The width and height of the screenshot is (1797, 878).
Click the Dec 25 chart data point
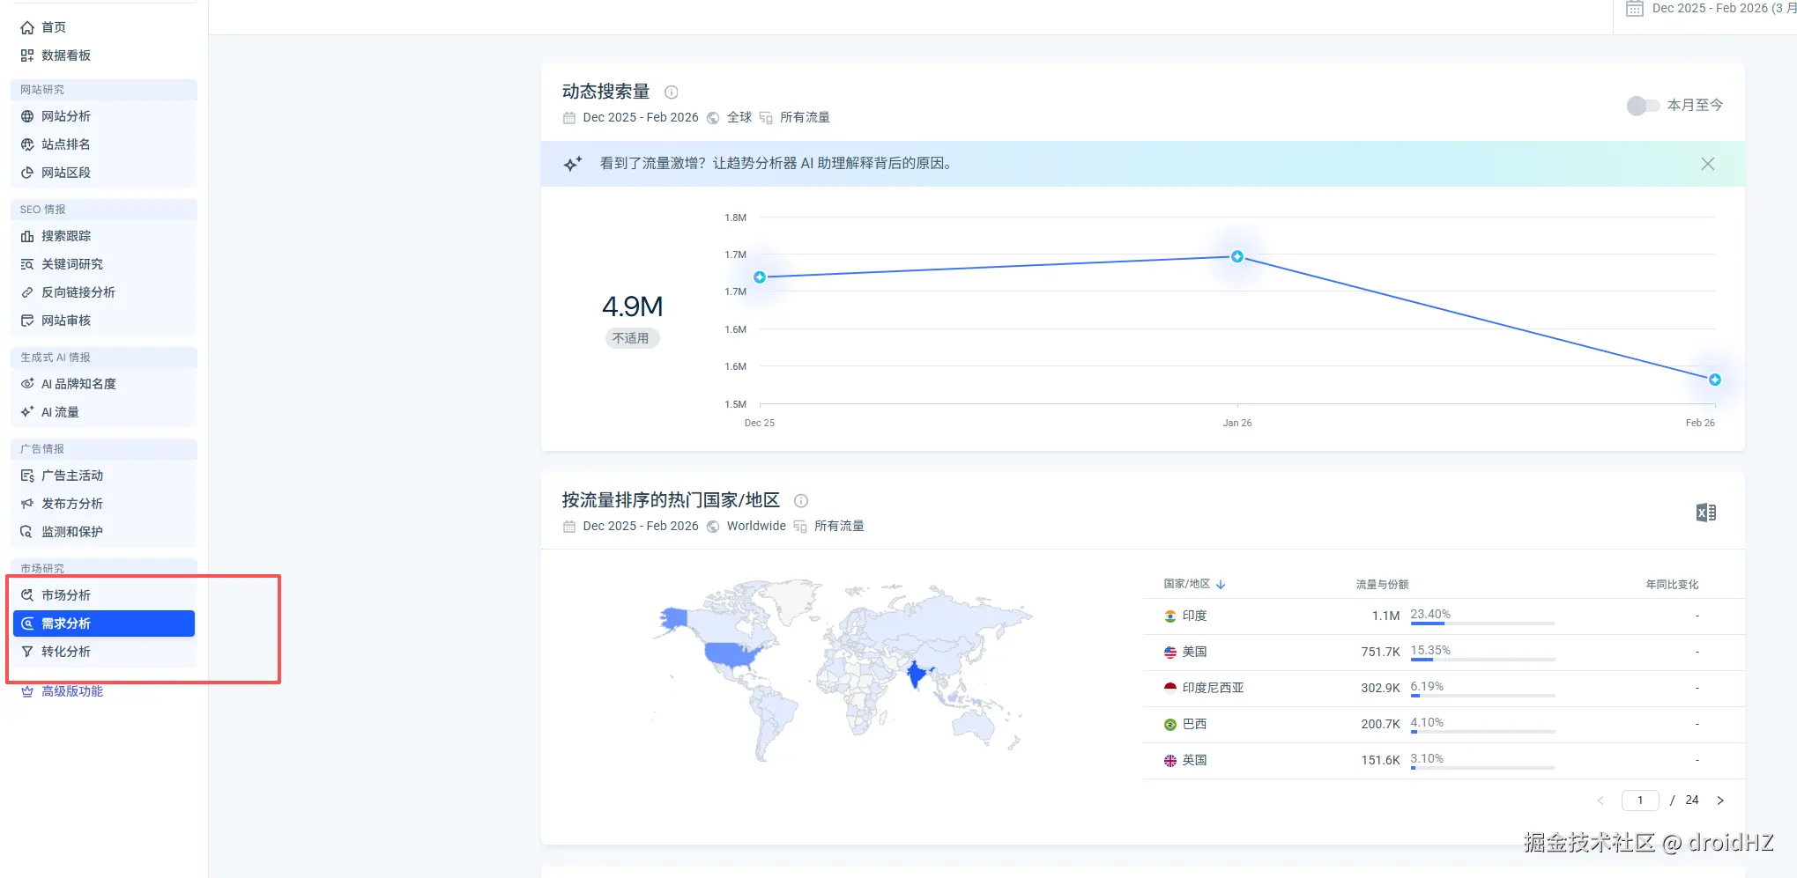click(x=760, y=277)
